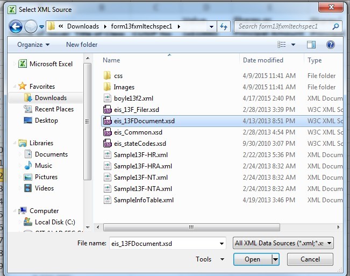
Task: Select Local Disk (C:)
Action: 49,222
